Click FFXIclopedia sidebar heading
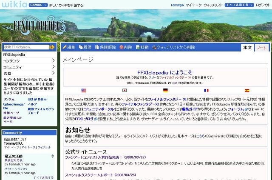Screen dimensions: 272x180 click(x=14, y=55)
